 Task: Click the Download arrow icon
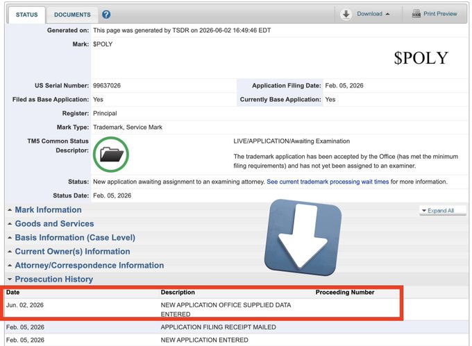[346, 14]
